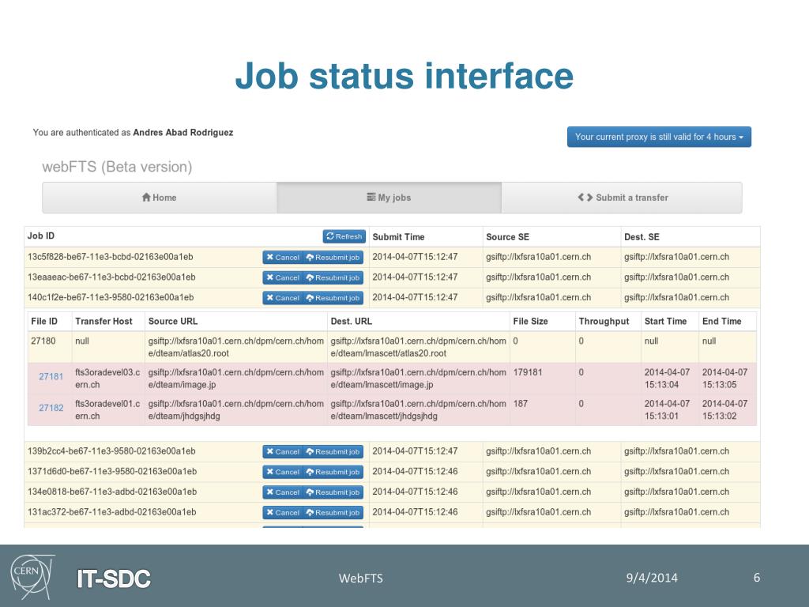Click transfer host fts3oradevel01.cern.ch
The width and height of the screenshot is (809, 607).
click(x=107, y=410)
